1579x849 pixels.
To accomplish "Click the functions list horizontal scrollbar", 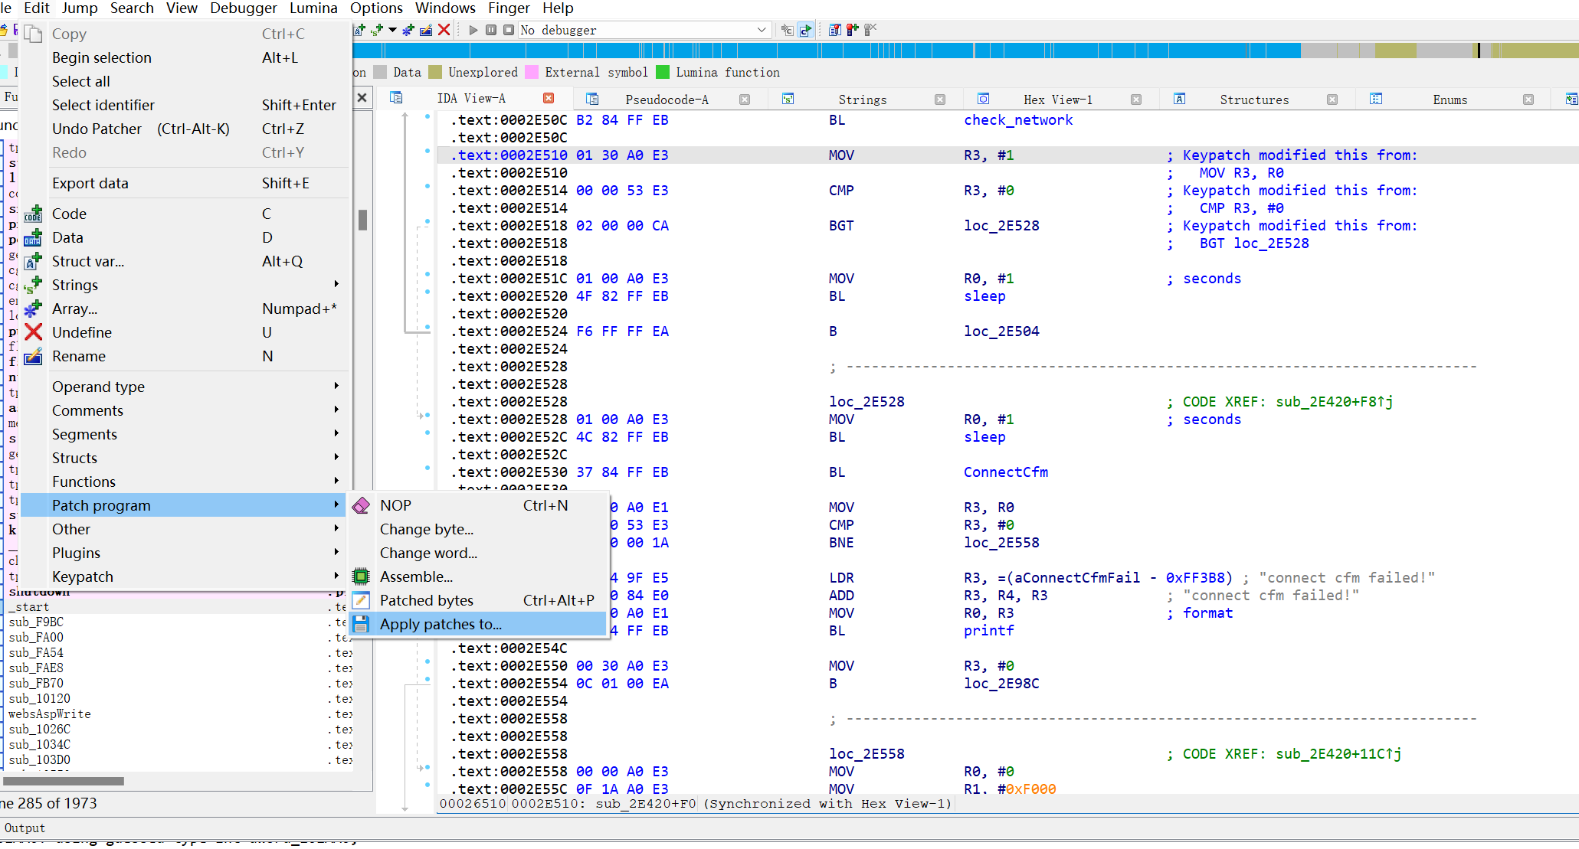I will click(64, 781).
